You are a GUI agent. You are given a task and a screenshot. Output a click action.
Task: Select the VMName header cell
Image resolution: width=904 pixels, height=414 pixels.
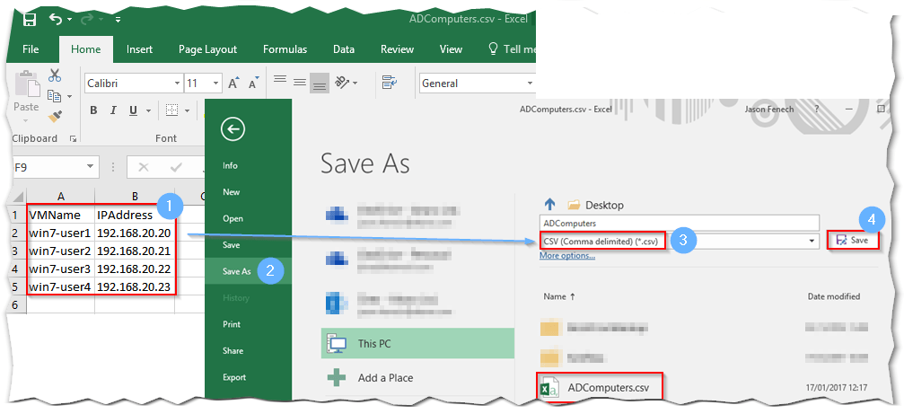pos(60,215)
